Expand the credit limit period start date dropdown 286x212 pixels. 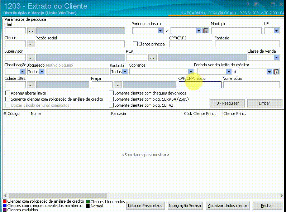pos(229,72)
